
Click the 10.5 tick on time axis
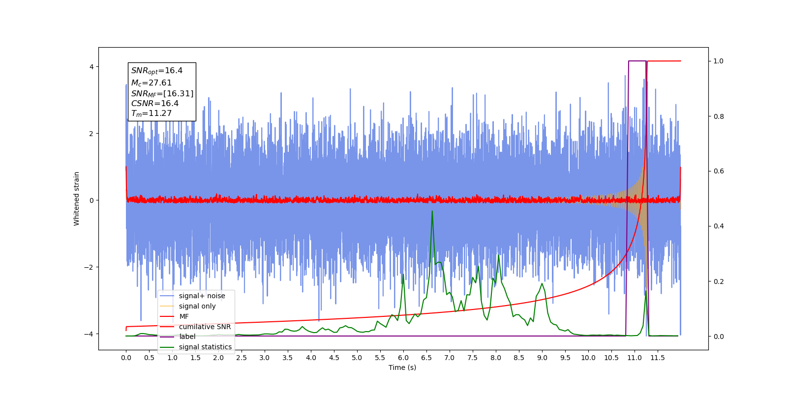tap(611, 358)
